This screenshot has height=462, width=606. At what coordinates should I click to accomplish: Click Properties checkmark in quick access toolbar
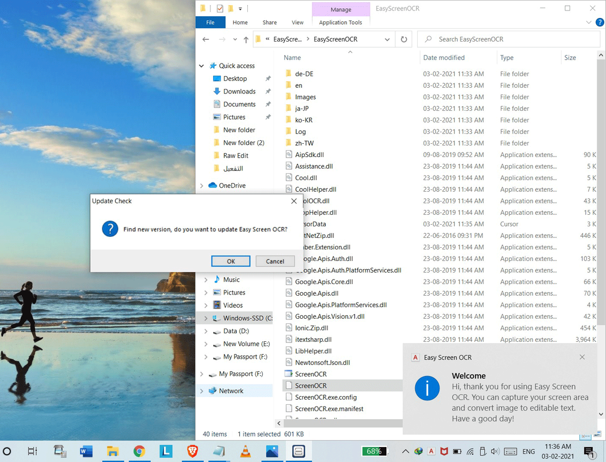click(220, 9)
